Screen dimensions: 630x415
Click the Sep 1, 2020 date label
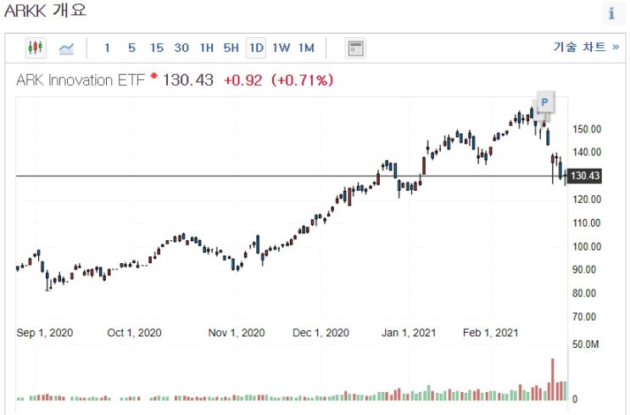(x=45, y=333)
